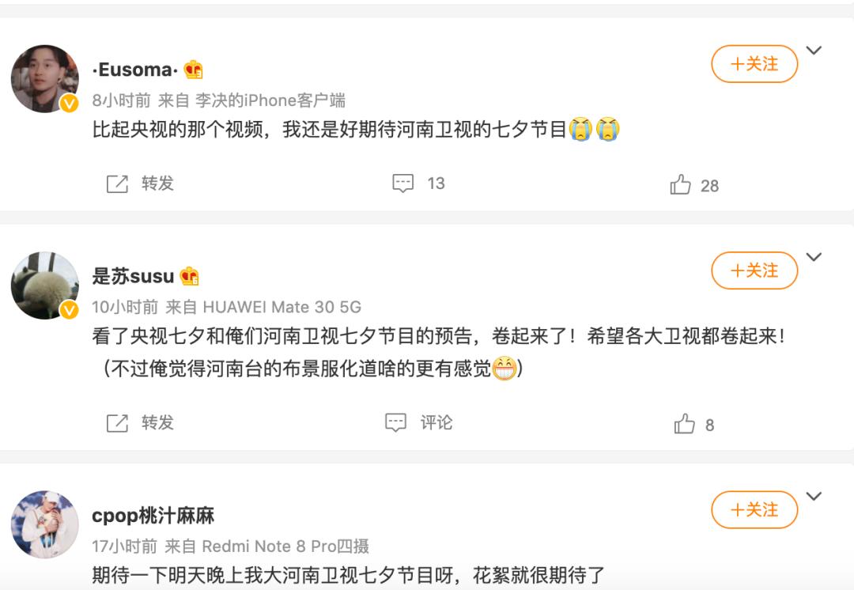Click the repost icon under 是苏susu's post
The width and height of the screenshot is (854, 590).
tap(117, 423)
